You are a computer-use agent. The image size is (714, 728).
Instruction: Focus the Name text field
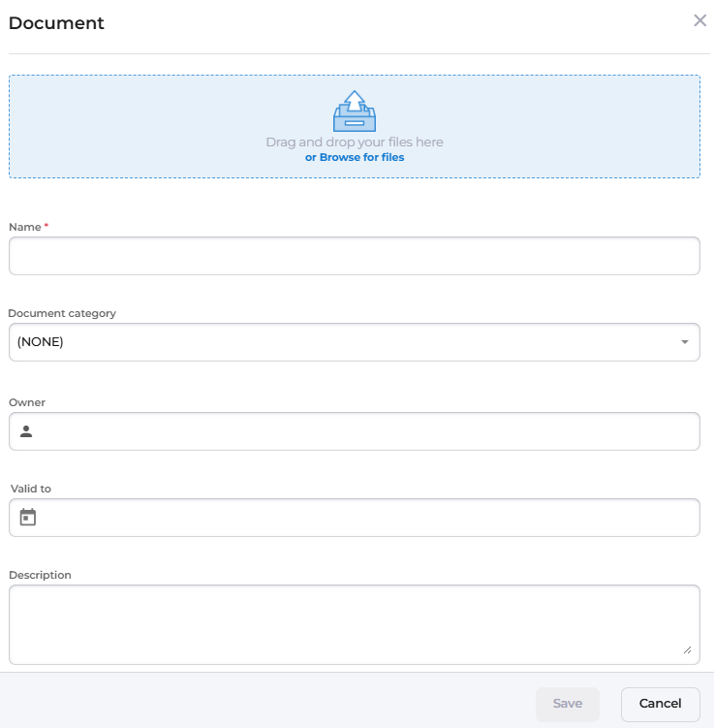(355, 256)
